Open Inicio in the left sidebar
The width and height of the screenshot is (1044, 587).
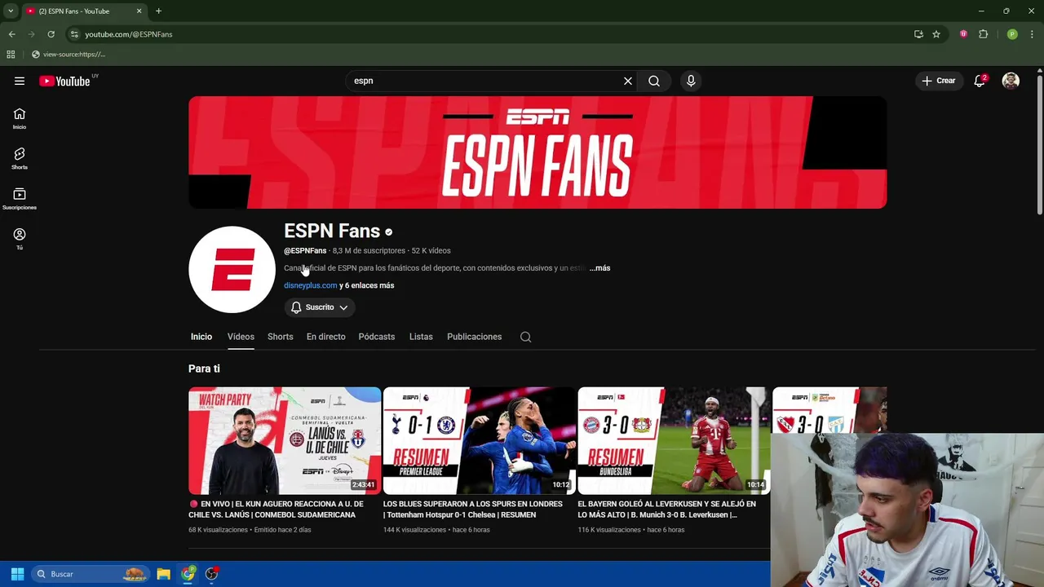20,119
